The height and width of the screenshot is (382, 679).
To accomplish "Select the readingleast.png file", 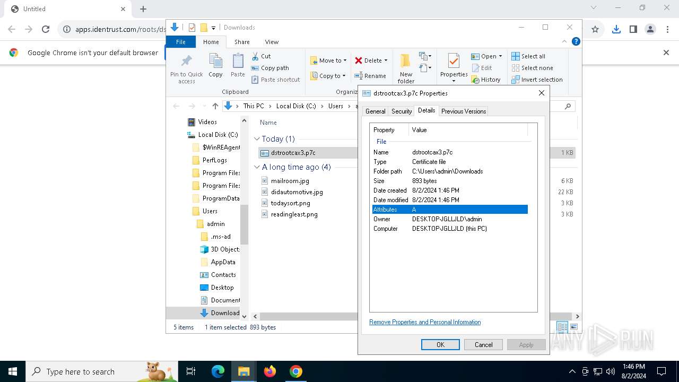I will (294, 214).
